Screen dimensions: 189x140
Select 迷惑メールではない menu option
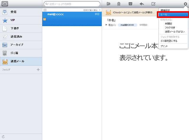click(175, 31)
